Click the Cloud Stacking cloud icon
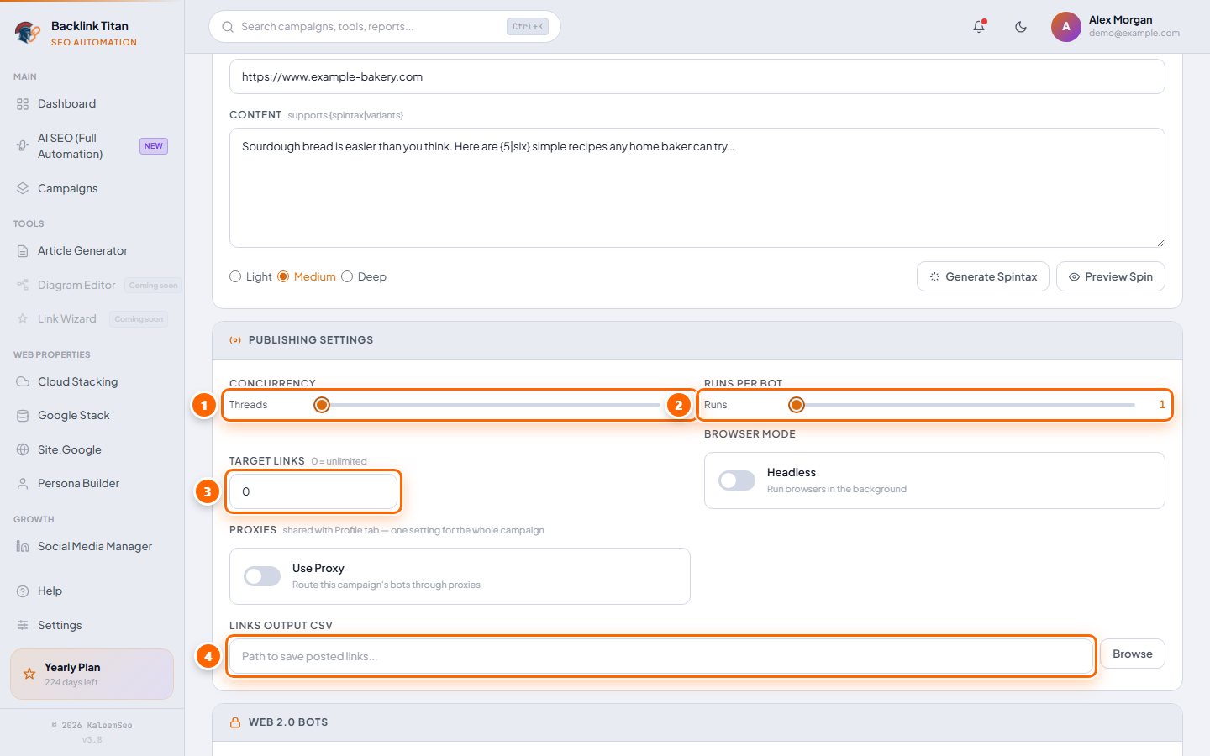Screen dimensions: 1210x756 click(23, 382)
